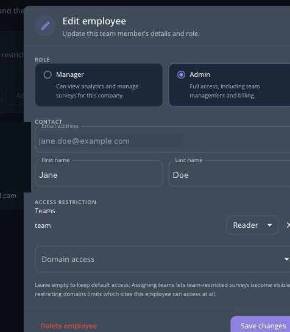Viewport: 290px width, 332px height.
Task: Click the Edit employee dialog title
Action: (94, 21)
